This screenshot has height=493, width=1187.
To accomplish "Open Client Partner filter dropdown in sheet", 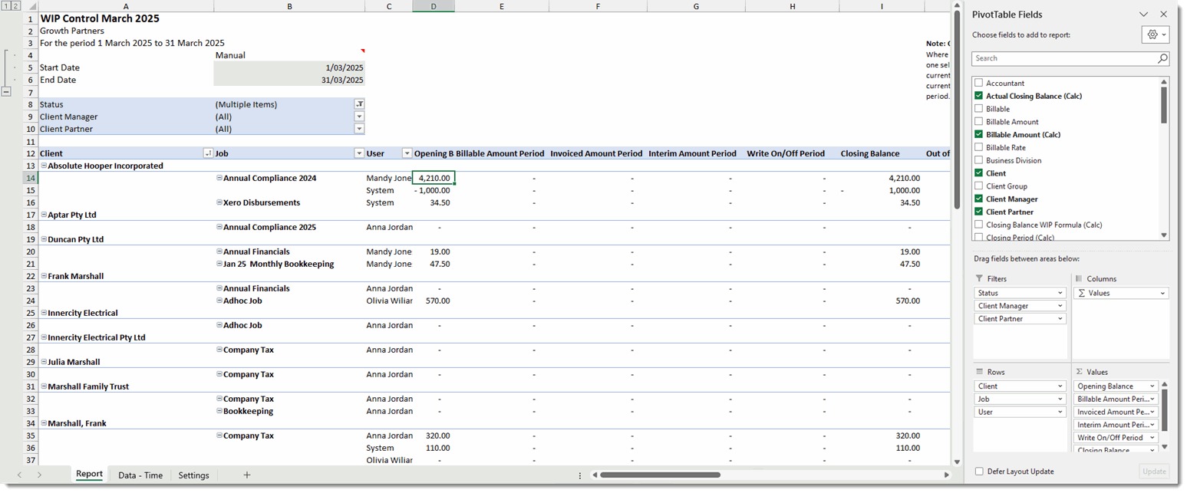I will (x=359, y=129).
